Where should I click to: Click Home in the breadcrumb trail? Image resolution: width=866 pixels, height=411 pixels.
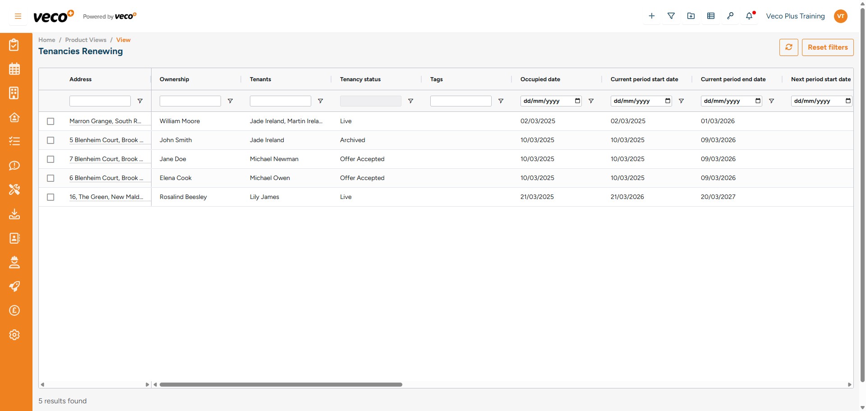point(46,40)
